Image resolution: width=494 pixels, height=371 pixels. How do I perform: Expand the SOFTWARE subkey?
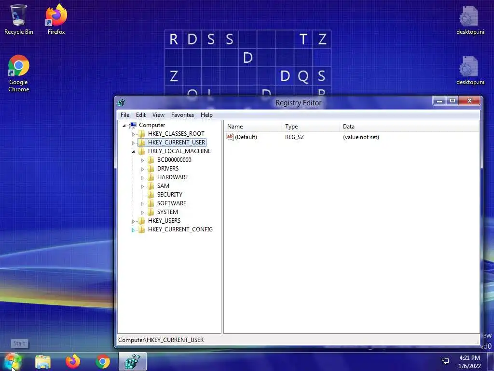point(142,204)
